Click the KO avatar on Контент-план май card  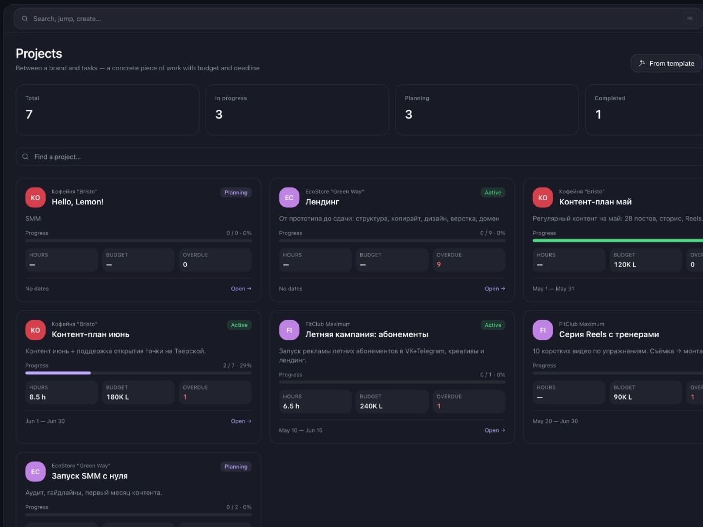(543, 198)
